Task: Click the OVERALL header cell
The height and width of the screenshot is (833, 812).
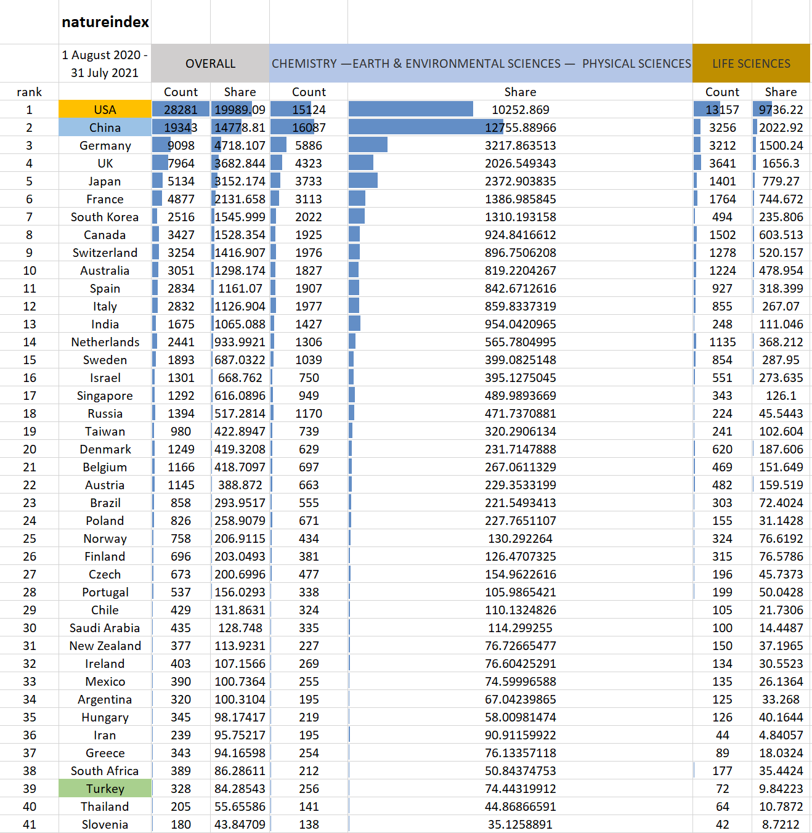Action: pyautogui.click(x=210, y=63)
